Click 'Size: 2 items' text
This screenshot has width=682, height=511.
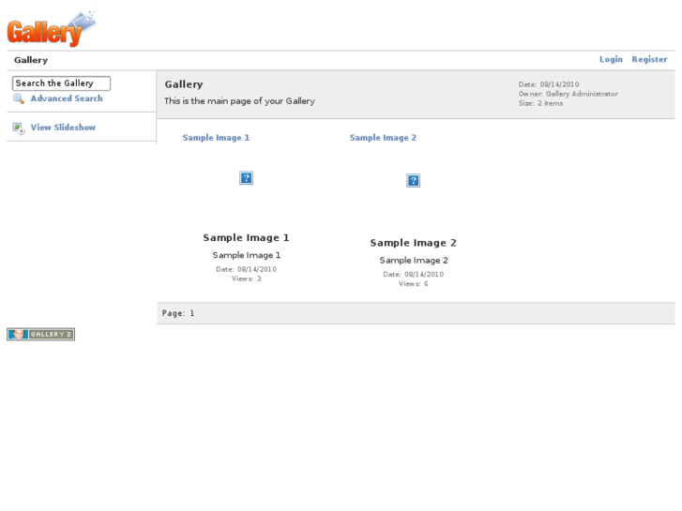(540, 103)
